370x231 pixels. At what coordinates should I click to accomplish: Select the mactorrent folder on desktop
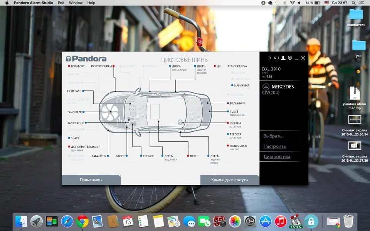coord(356,17)
